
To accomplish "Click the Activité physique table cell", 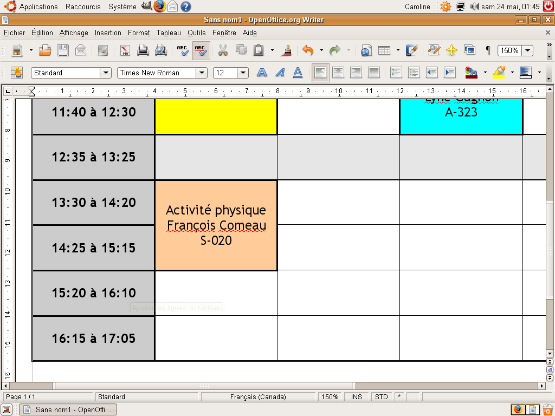I will (x=216, y=225).
